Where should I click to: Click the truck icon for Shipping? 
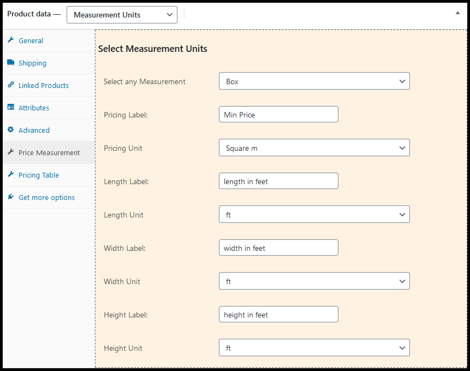(x=10, y=63)
